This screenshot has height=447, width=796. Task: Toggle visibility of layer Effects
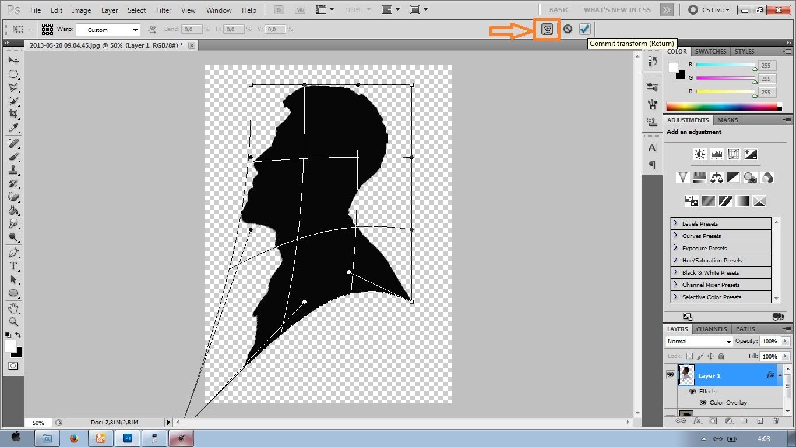pyautogui.click(x=692, y=392)
